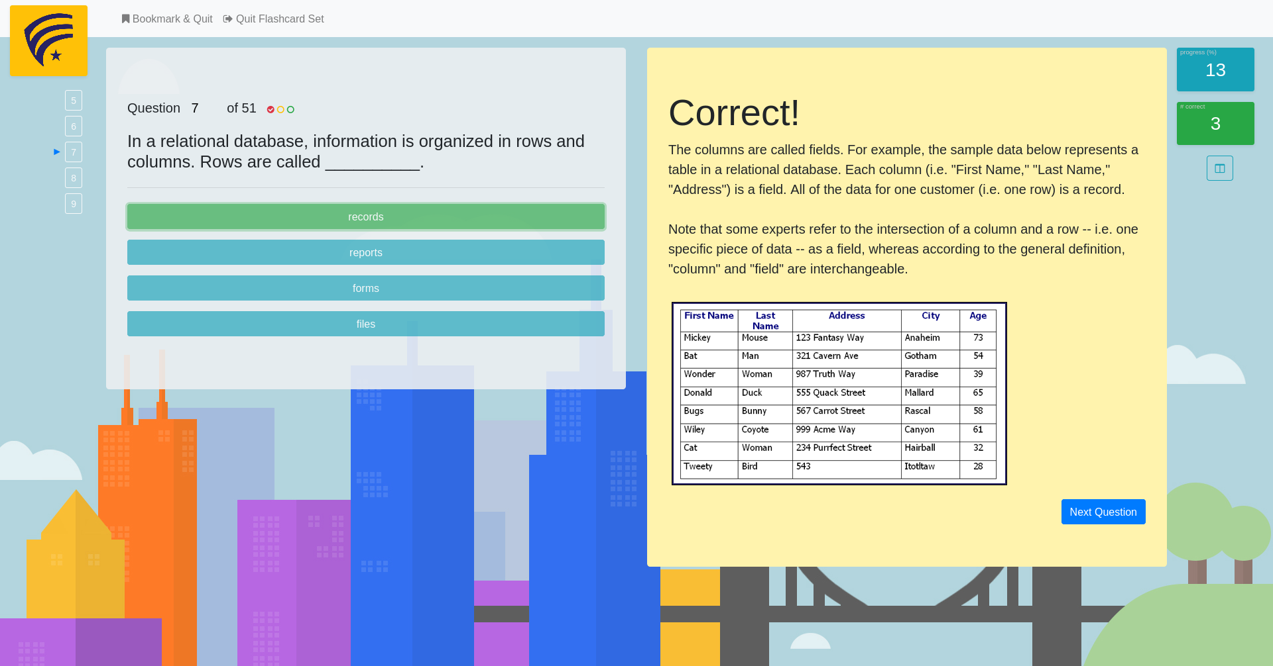Image resolution: width=1273 pixels, height=666 pixels.
Task: Click the question number '7' text
Action: coord(195,108)
